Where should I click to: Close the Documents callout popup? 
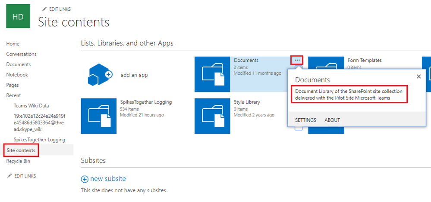[x=418, y=77]
